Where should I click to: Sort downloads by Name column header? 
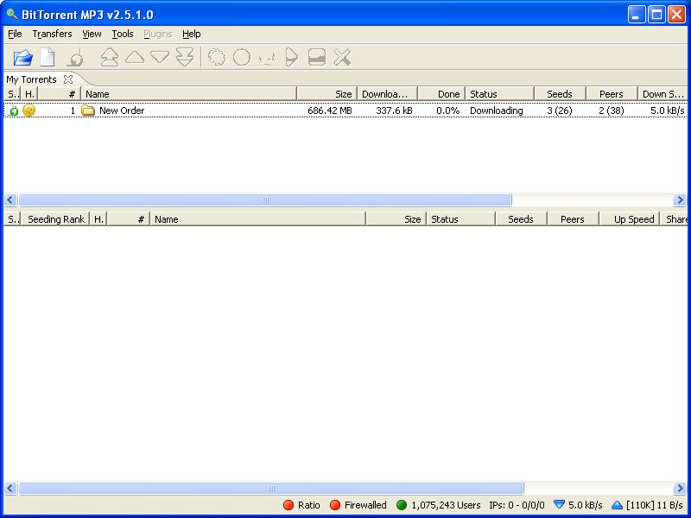pos(188,94)
